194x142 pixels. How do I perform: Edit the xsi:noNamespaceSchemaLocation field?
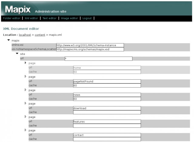[x=90, y=49]
